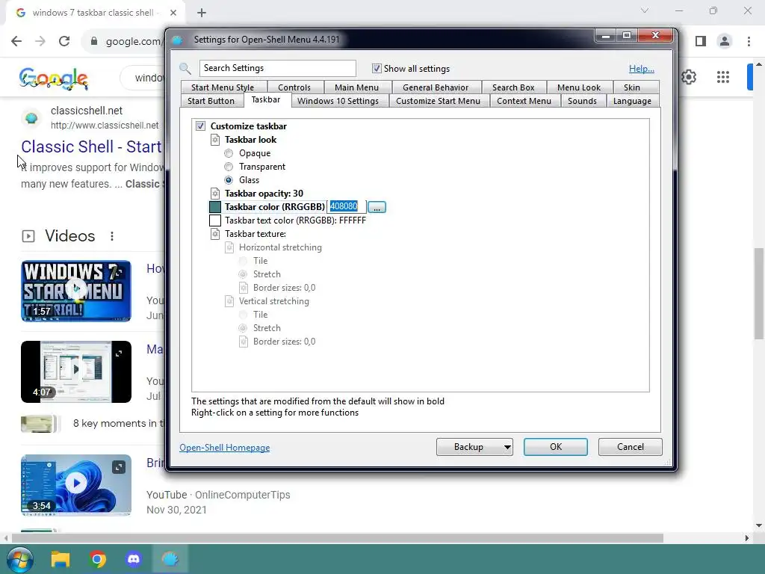Open the Menu Look tab

pyautogui.click(x=579, y=87)
